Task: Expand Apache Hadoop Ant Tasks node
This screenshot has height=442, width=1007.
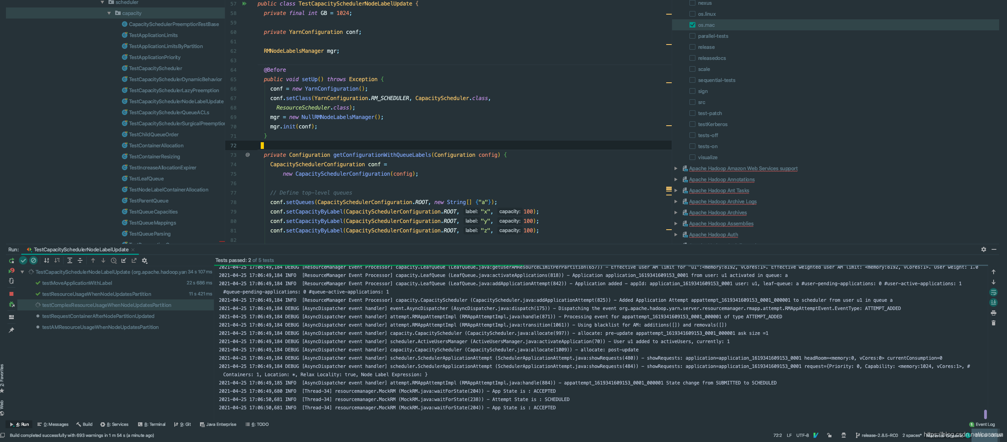Action: [676, 190]
